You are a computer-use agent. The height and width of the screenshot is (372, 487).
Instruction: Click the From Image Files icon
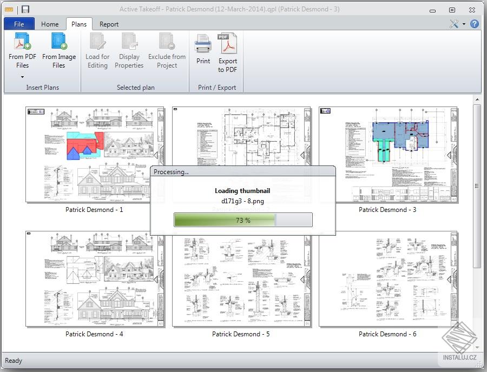pyautogui.click(x=59, y=42)
